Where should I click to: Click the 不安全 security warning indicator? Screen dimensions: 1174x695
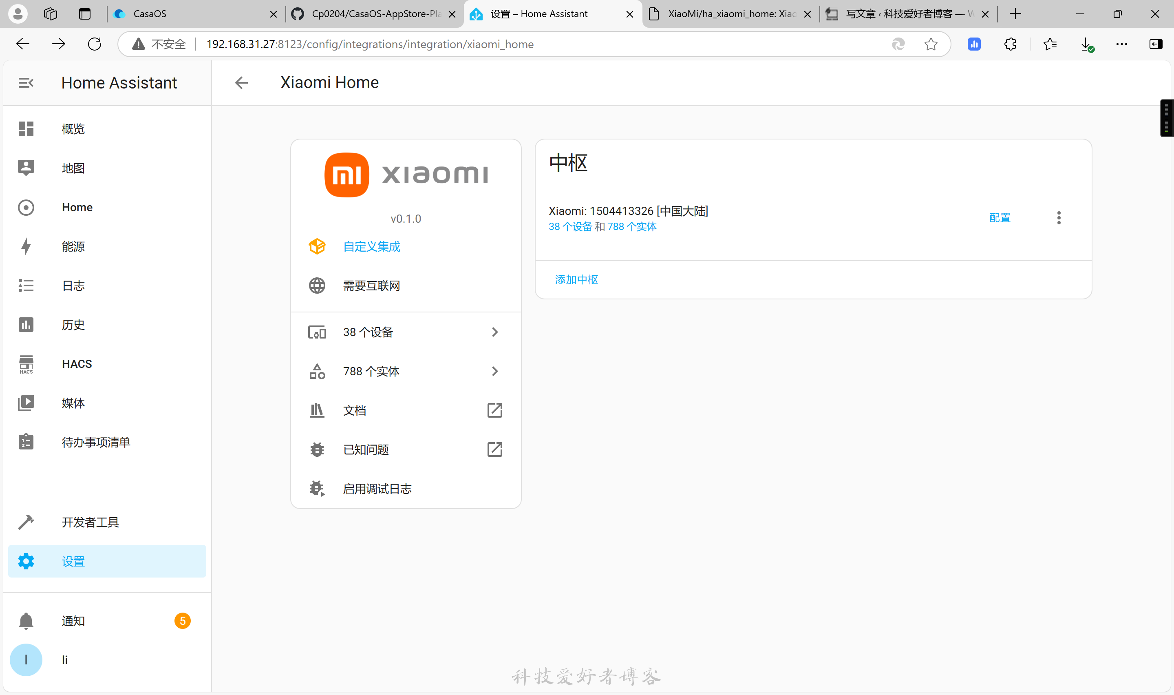159,44
